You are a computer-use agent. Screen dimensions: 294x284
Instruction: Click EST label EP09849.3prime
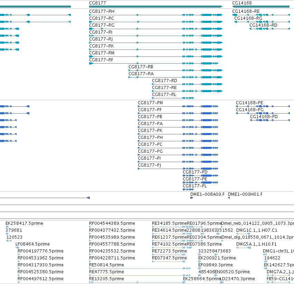click(216, 265)
